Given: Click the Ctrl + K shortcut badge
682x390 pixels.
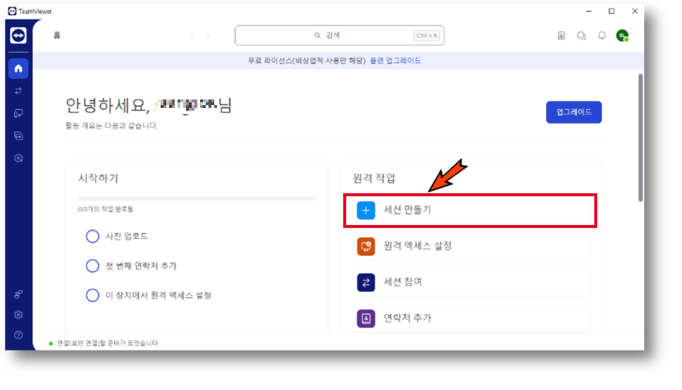Looking at the screenshot, I should coord(427,36).
